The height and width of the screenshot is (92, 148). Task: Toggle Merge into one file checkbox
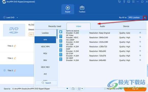(105, 89)
